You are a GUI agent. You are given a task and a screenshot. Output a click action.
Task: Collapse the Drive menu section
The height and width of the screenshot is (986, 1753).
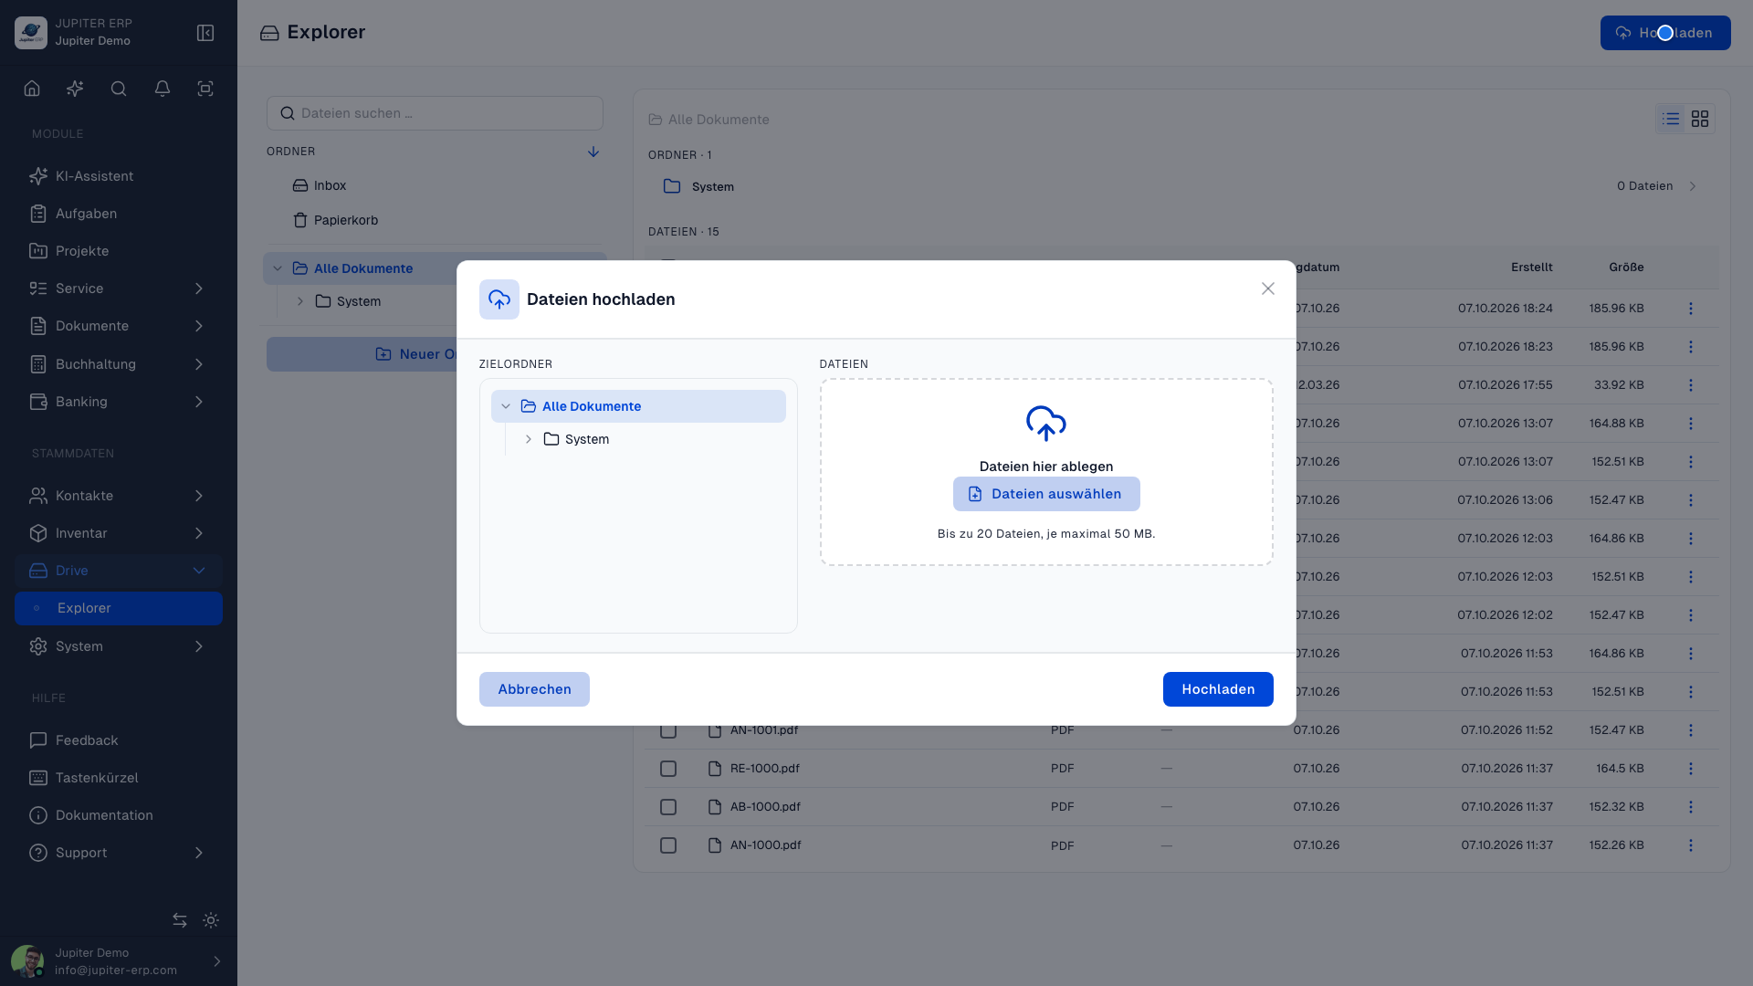coord(119,571)
